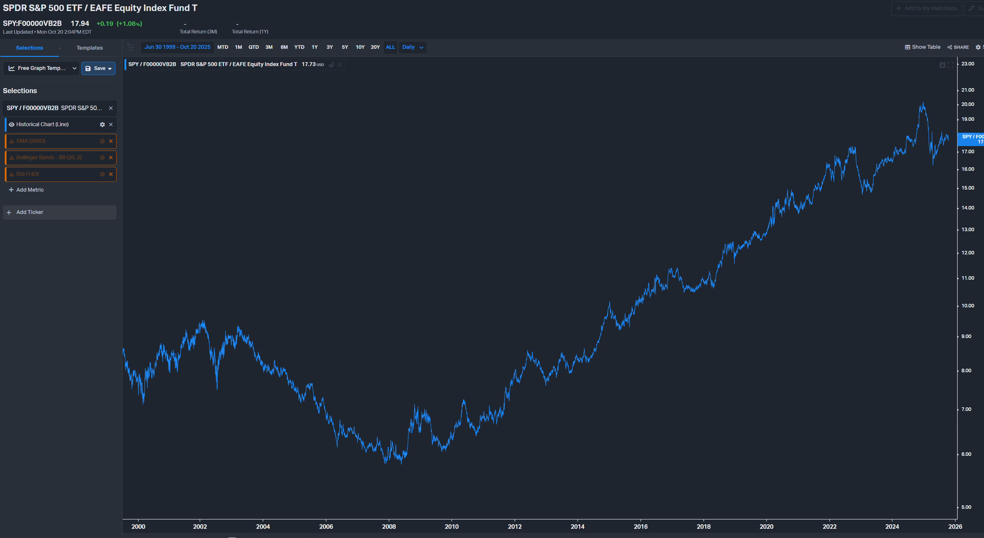The height and width of the screenshot is (538, 984).
Task: Open the Daily frequency dropdown
Action: coord(412,47)
